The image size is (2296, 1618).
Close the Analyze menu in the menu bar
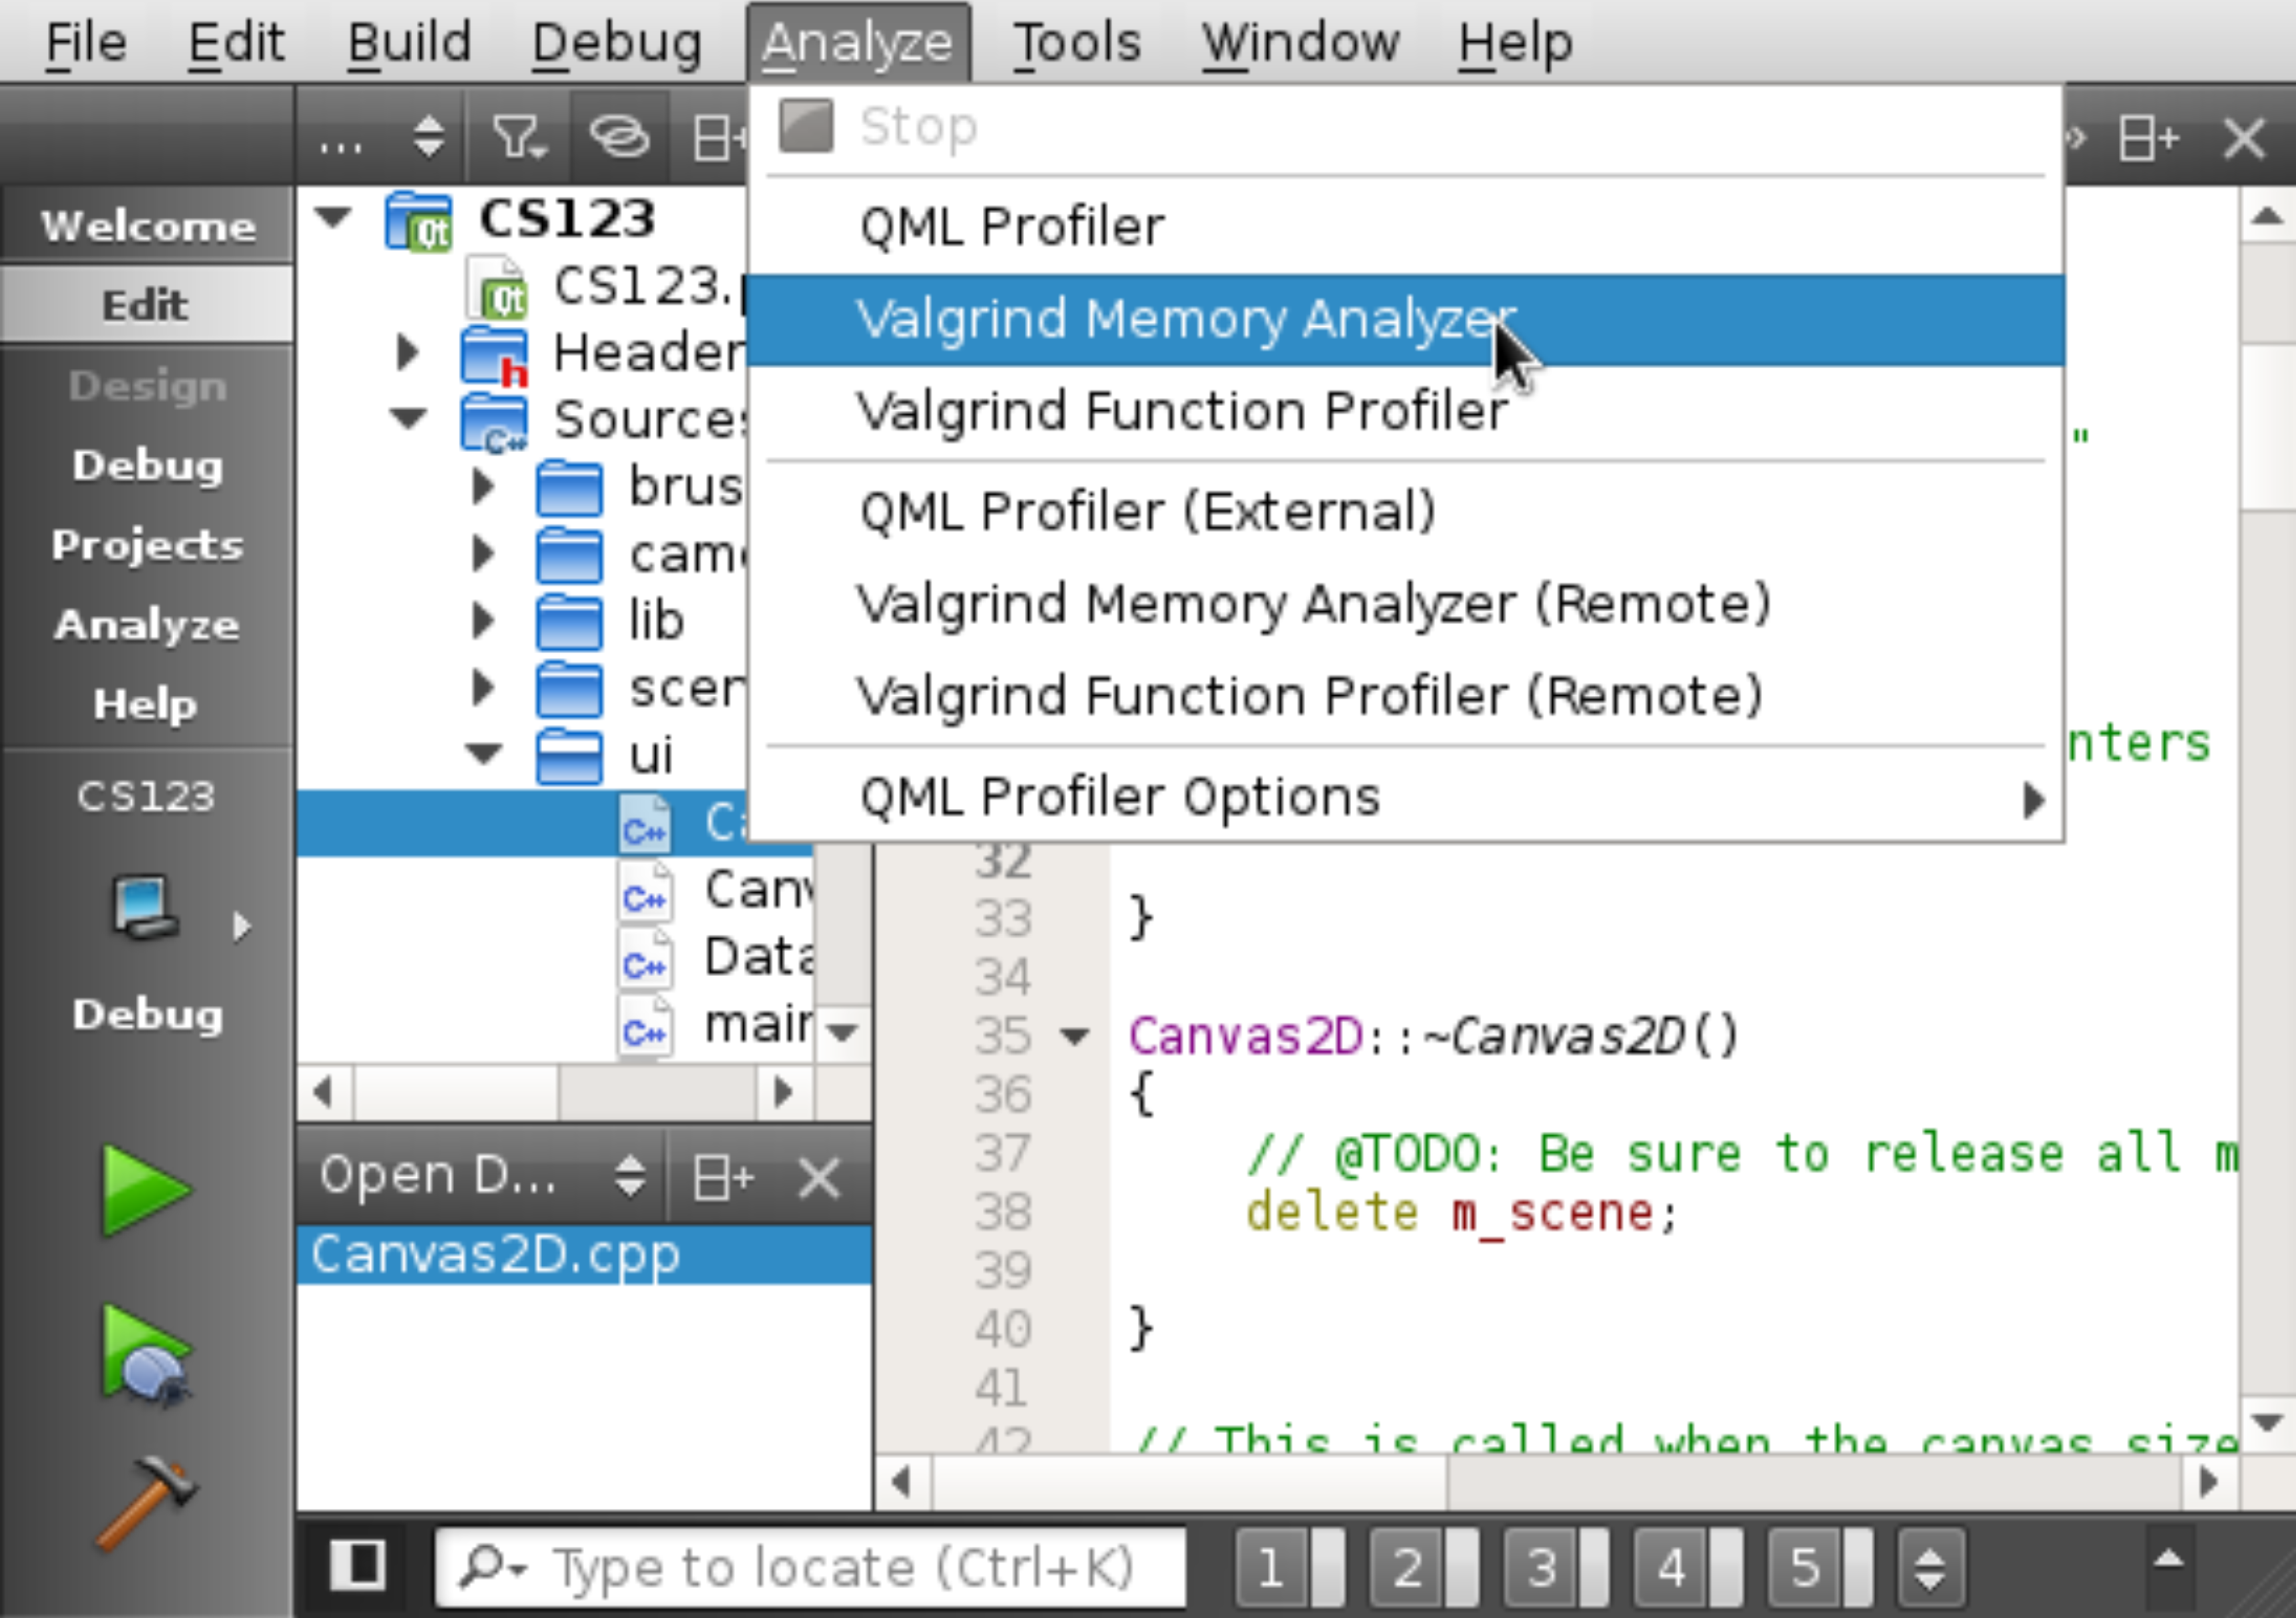click(858, 43)
